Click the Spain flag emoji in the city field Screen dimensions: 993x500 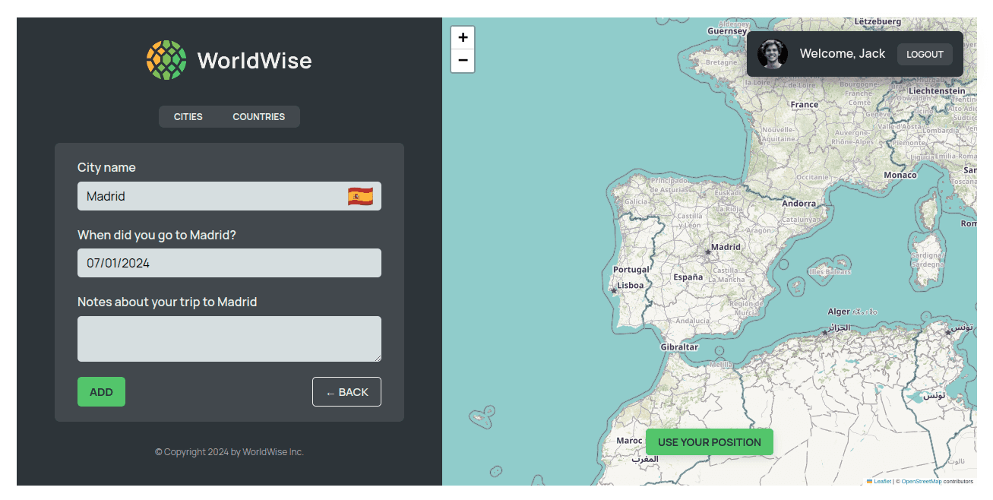coord(360,196)
